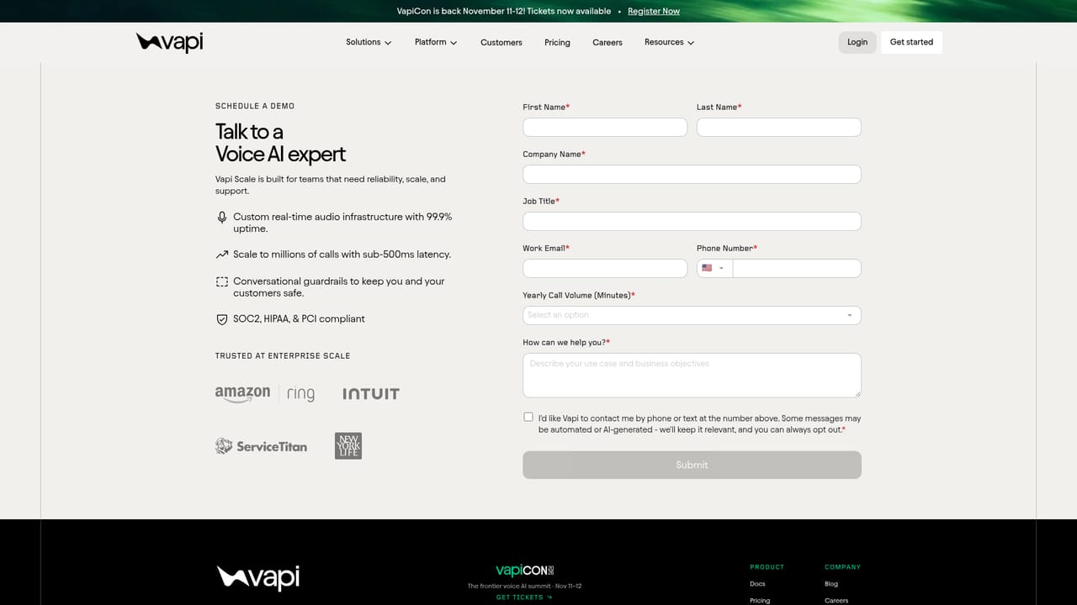
Task: Expand the Resources menu
Action: 669,42
